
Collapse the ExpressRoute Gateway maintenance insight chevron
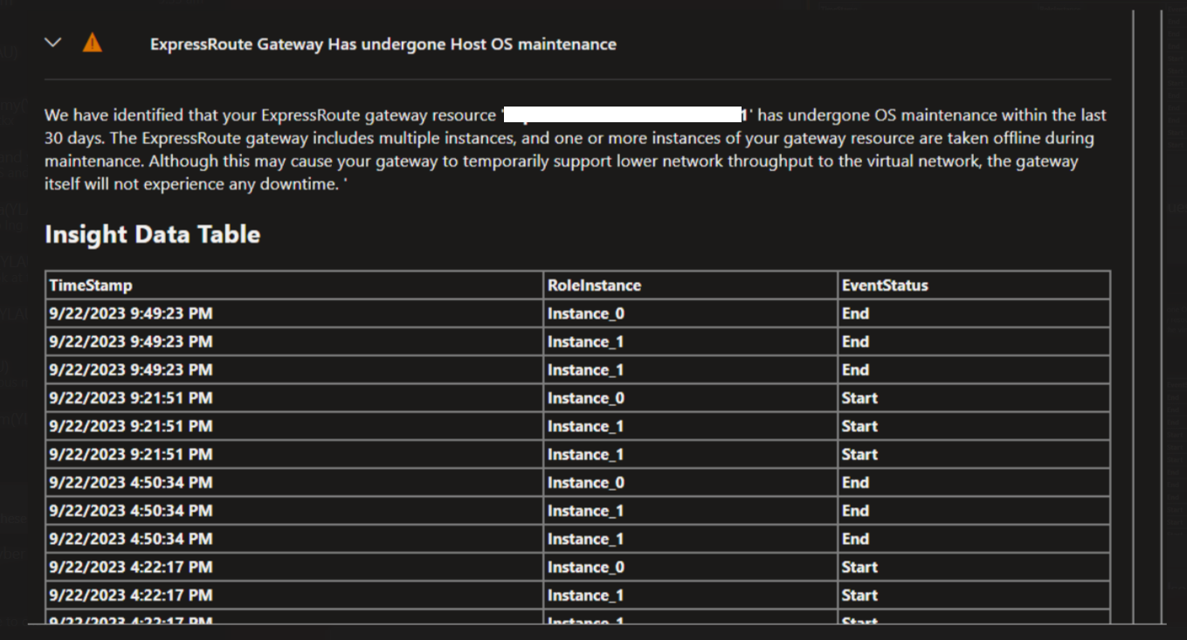[53, 42]
